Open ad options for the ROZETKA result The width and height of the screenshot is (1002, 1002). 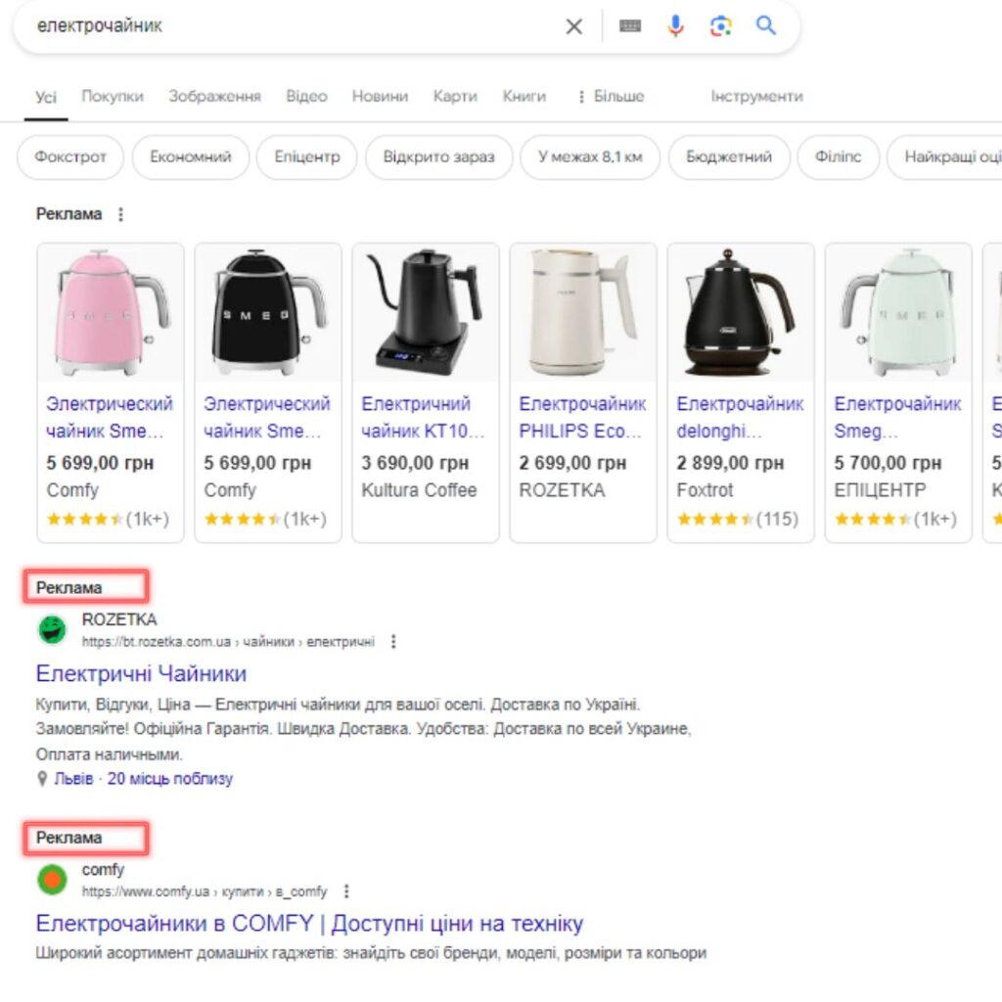[x=392, y=642]
